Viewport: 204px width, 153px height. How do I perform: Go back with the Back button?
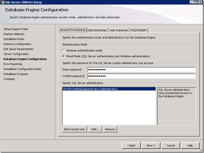click(131, 145)
